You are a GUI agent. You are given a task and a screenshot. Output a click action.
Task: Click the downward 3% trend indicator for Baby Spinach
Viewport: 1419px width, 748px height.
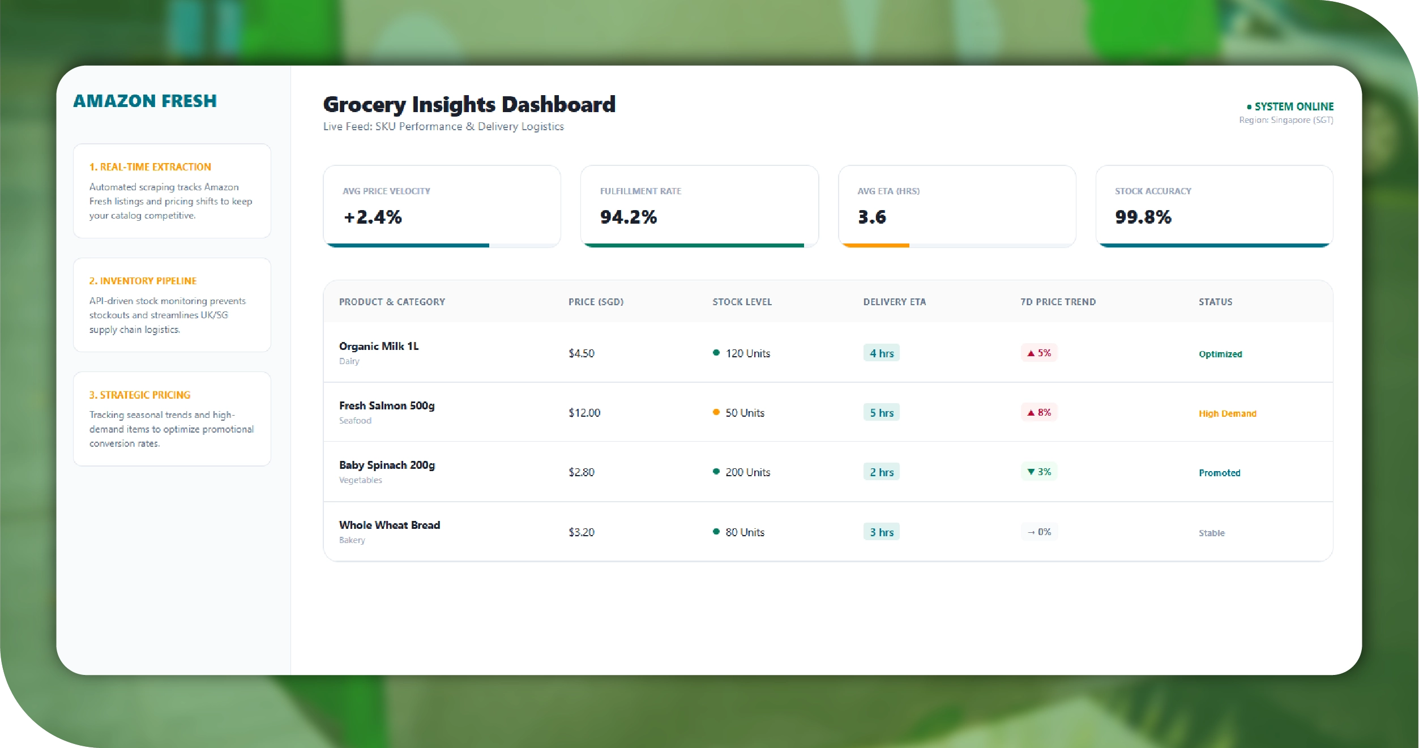pos(1038,472)
